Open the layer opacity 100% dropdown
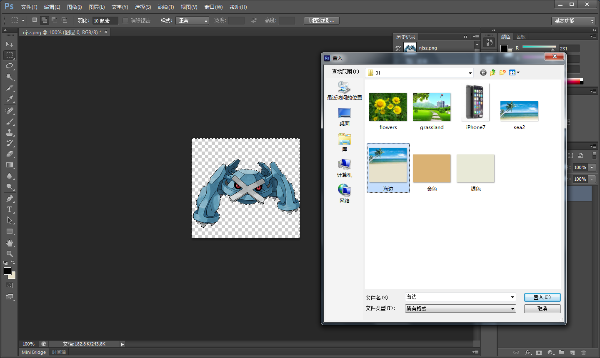This screenshot has width=600, height=358. point(592,167)
